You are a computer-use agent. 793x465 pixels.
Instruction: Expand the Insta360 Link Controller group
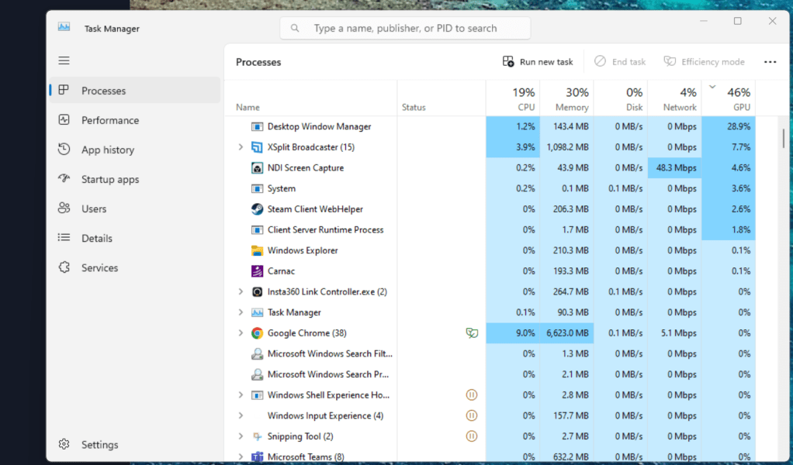[x=241, y=292]
